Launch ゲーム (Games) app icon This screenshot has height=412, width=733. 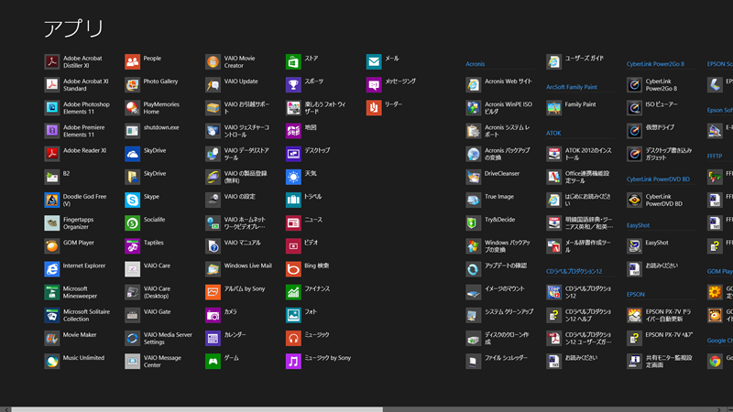click(x=213, y=361)
